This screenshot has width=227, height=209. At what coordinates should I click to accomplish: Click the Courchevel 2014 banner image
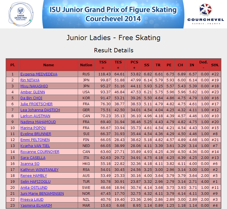113,14
